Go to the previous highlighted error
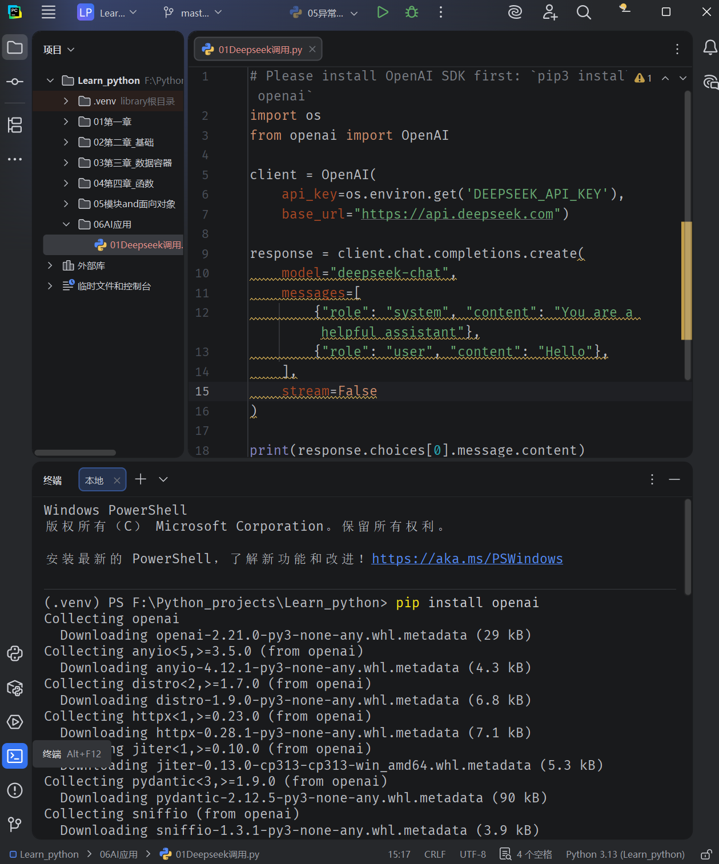 tap(665, 78)
